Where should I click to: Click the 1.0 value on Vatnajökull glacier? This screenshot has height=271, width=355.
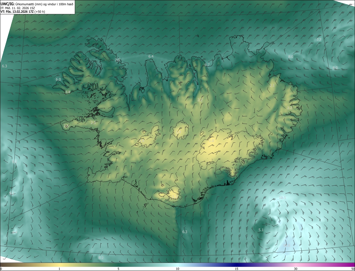point(211,140)
